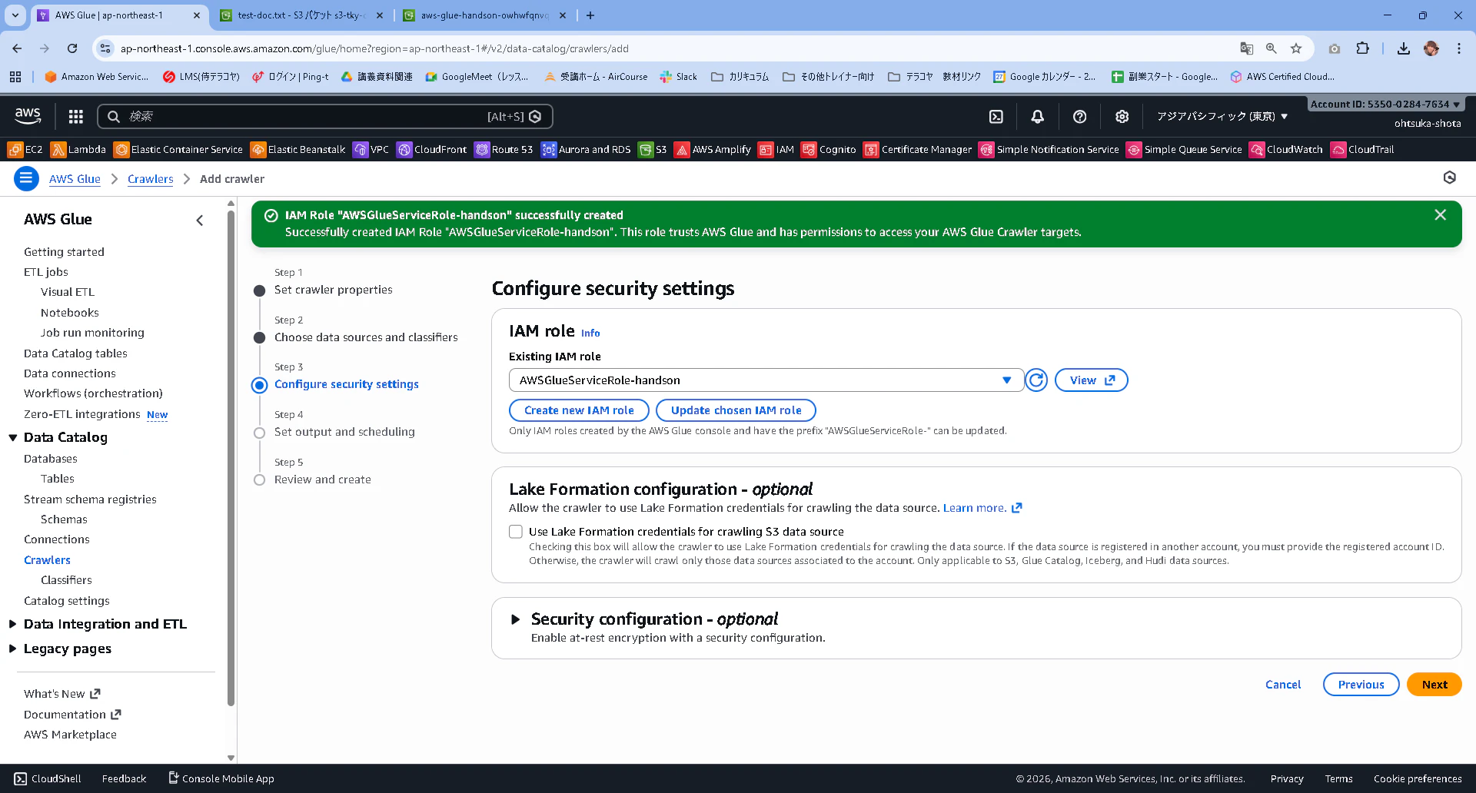Dismiss the IAM role success banner
This screenshot has width=1476, height=793.
[x=1441, y=215]
